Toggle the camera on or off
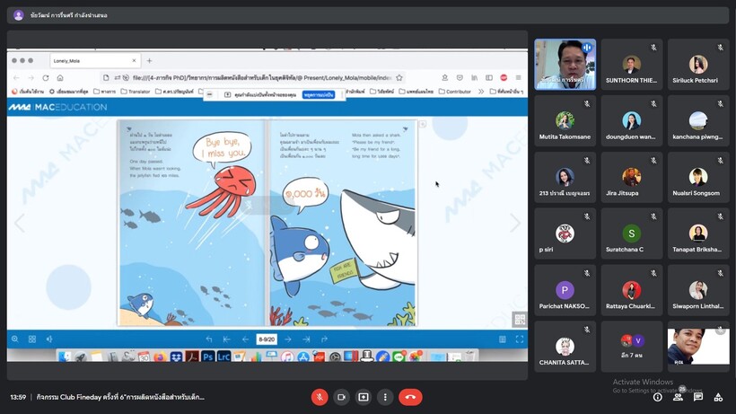This screenshot has height=414, width=736. (341, 397)
